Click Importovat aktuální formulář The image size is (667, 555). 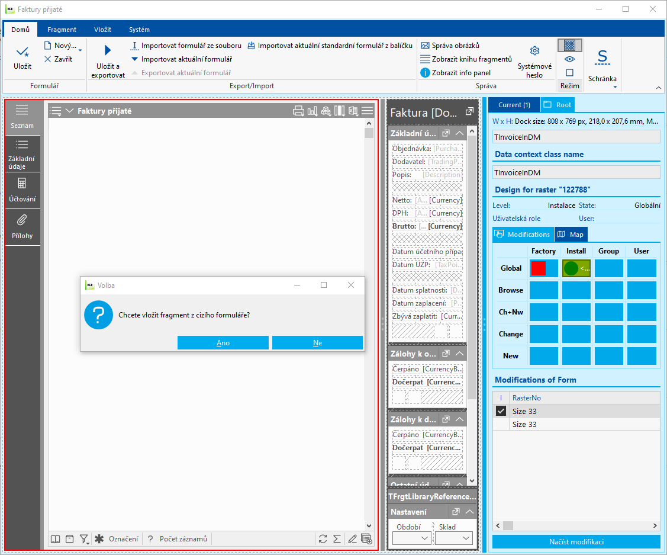[181, 59]
